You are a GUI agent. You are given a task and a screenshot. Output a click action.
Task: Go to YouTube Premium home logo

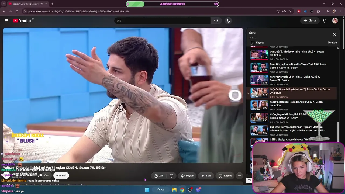(x=22, y=21)
